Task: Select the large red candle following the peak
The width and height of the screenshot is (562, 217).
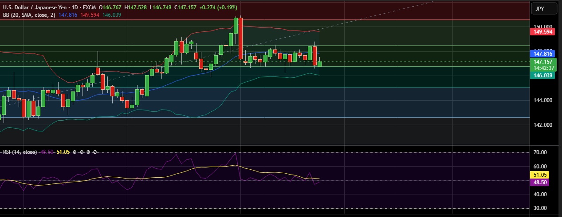Action: 240,38
